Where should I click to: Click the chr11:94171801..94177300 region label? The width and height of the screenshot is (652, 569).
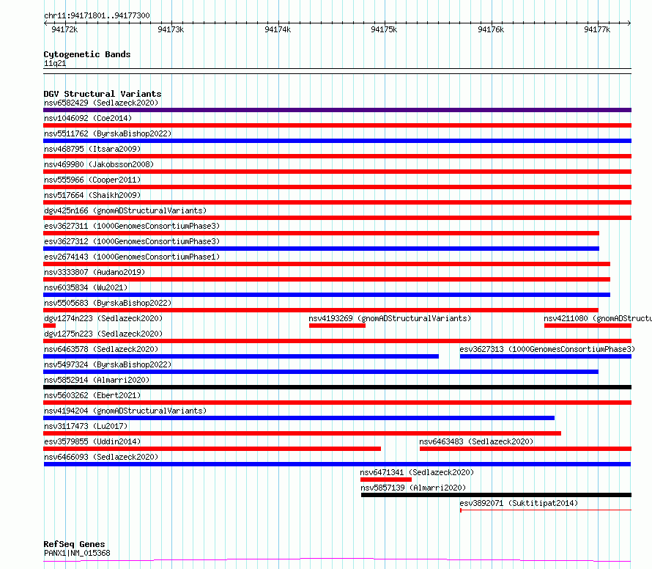pos(97,16)
